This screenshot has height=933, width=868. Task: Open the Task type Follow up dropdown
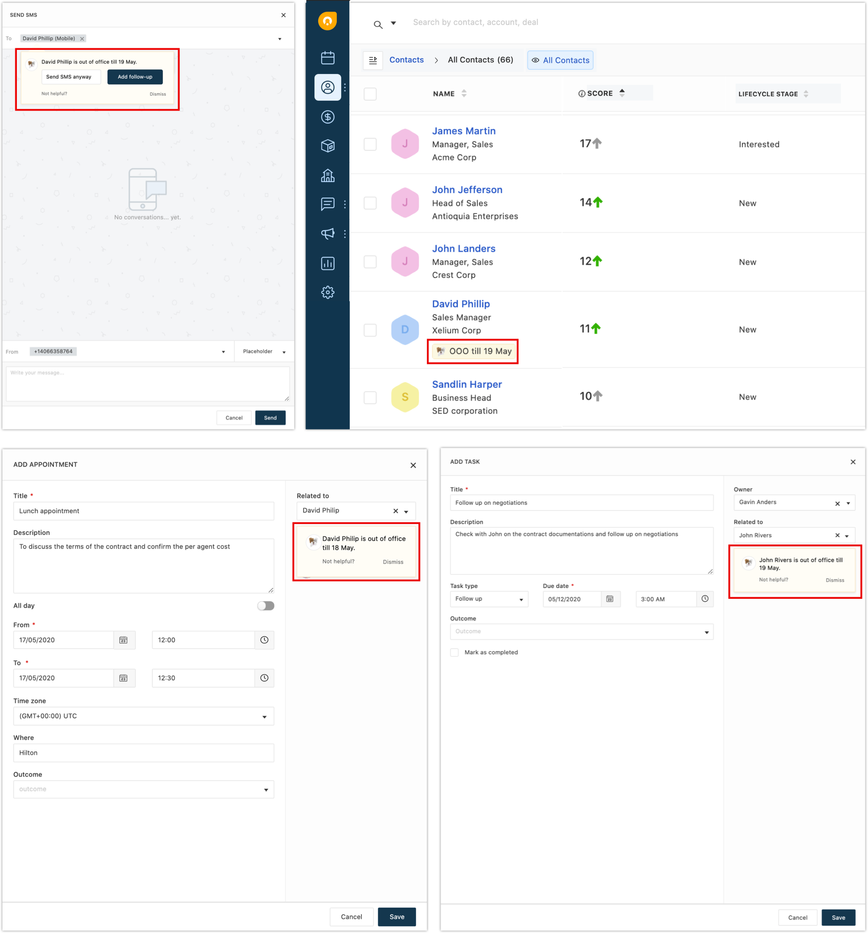[489, 599]
